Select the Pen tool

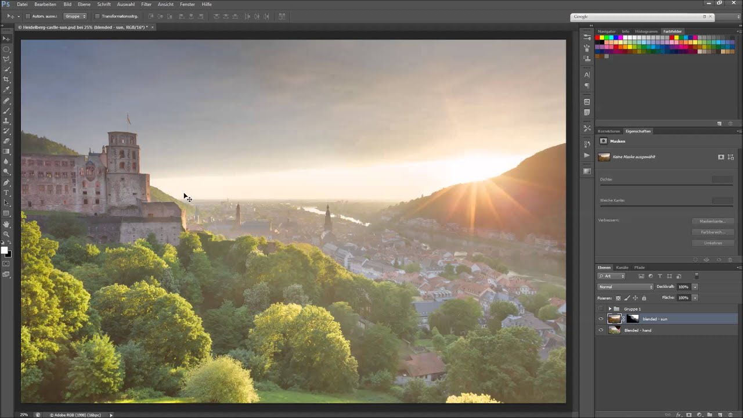click(x=6, y=182)
